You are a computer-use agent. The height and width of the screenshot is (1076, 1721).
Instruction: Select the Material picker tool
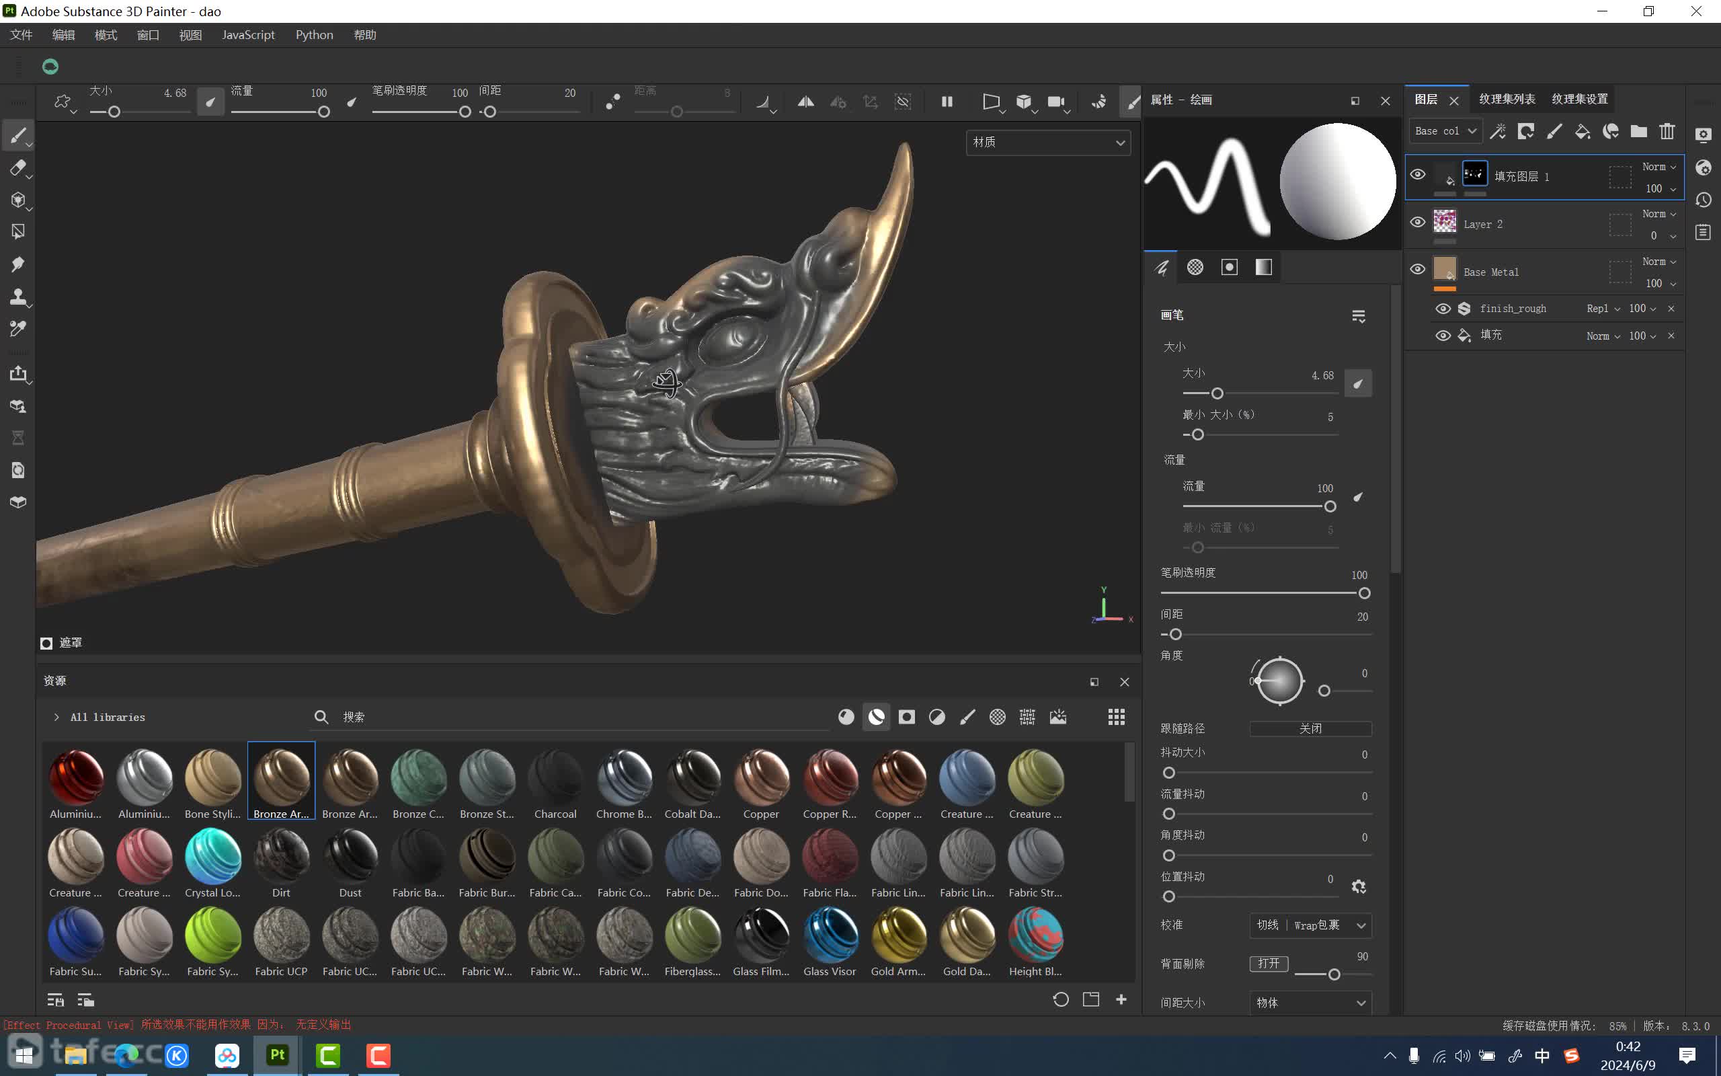pos(19,328)
